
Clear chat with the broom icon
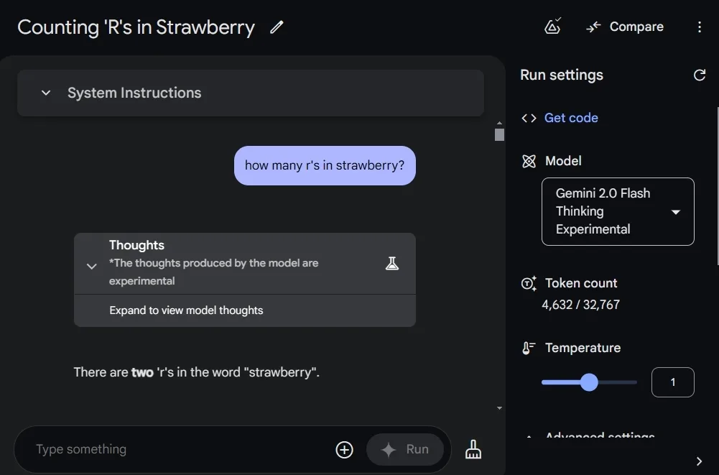point(473,449)
